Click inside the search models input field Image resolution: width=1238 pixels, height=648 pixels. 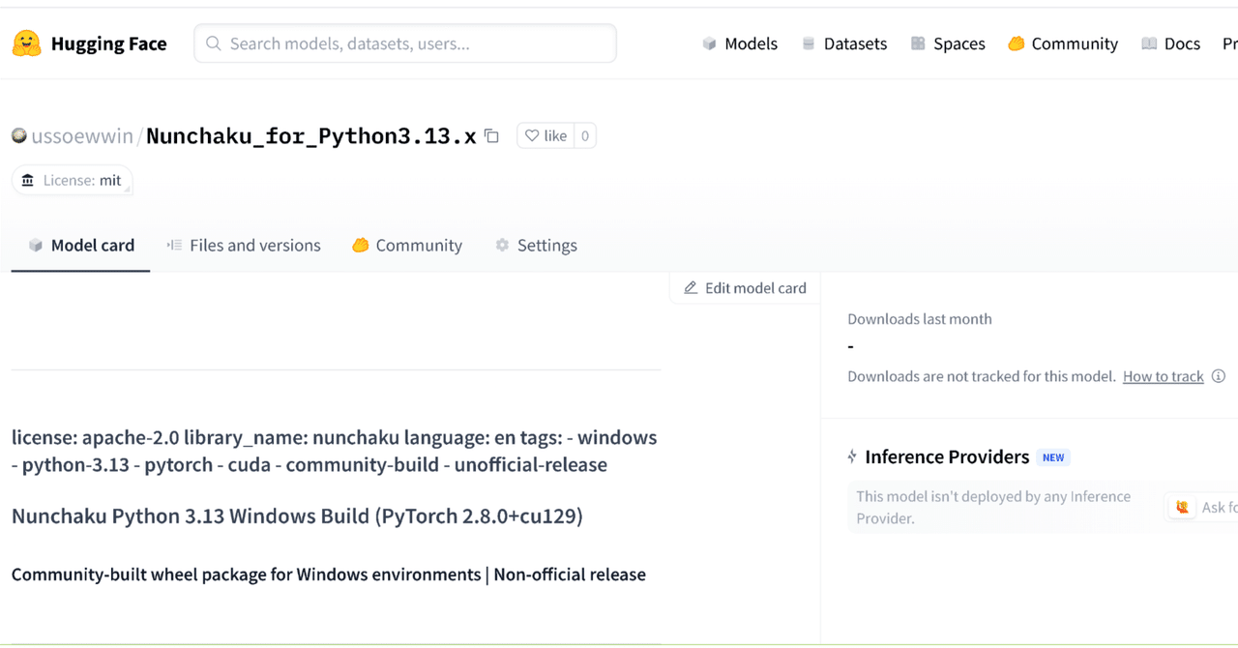click(404, 43)
